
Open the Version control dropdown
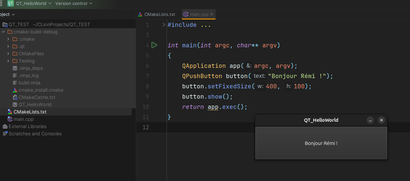74,3
